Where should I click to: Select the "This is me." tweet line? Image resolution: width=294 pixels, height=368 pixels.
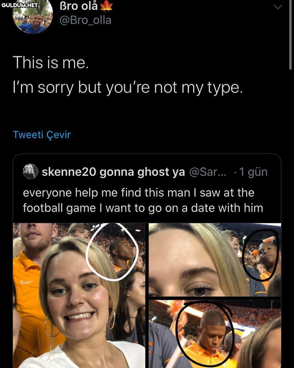tap(51, 62)
